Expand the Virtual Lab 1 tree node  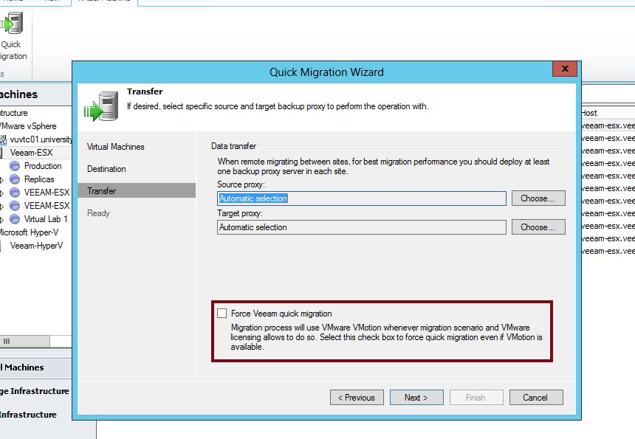(2, 220)
